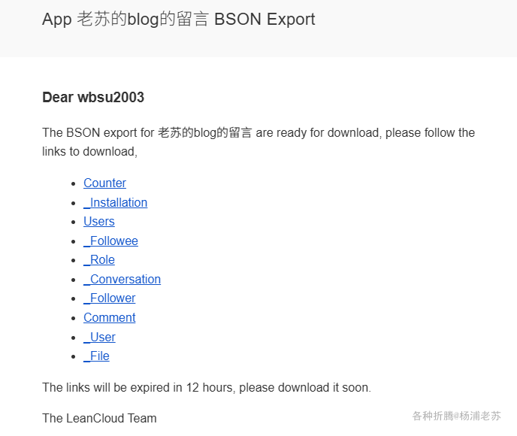Click the bullet before Counter link
Viewport: 517px width, 436px height.
[x=73, y=183]
